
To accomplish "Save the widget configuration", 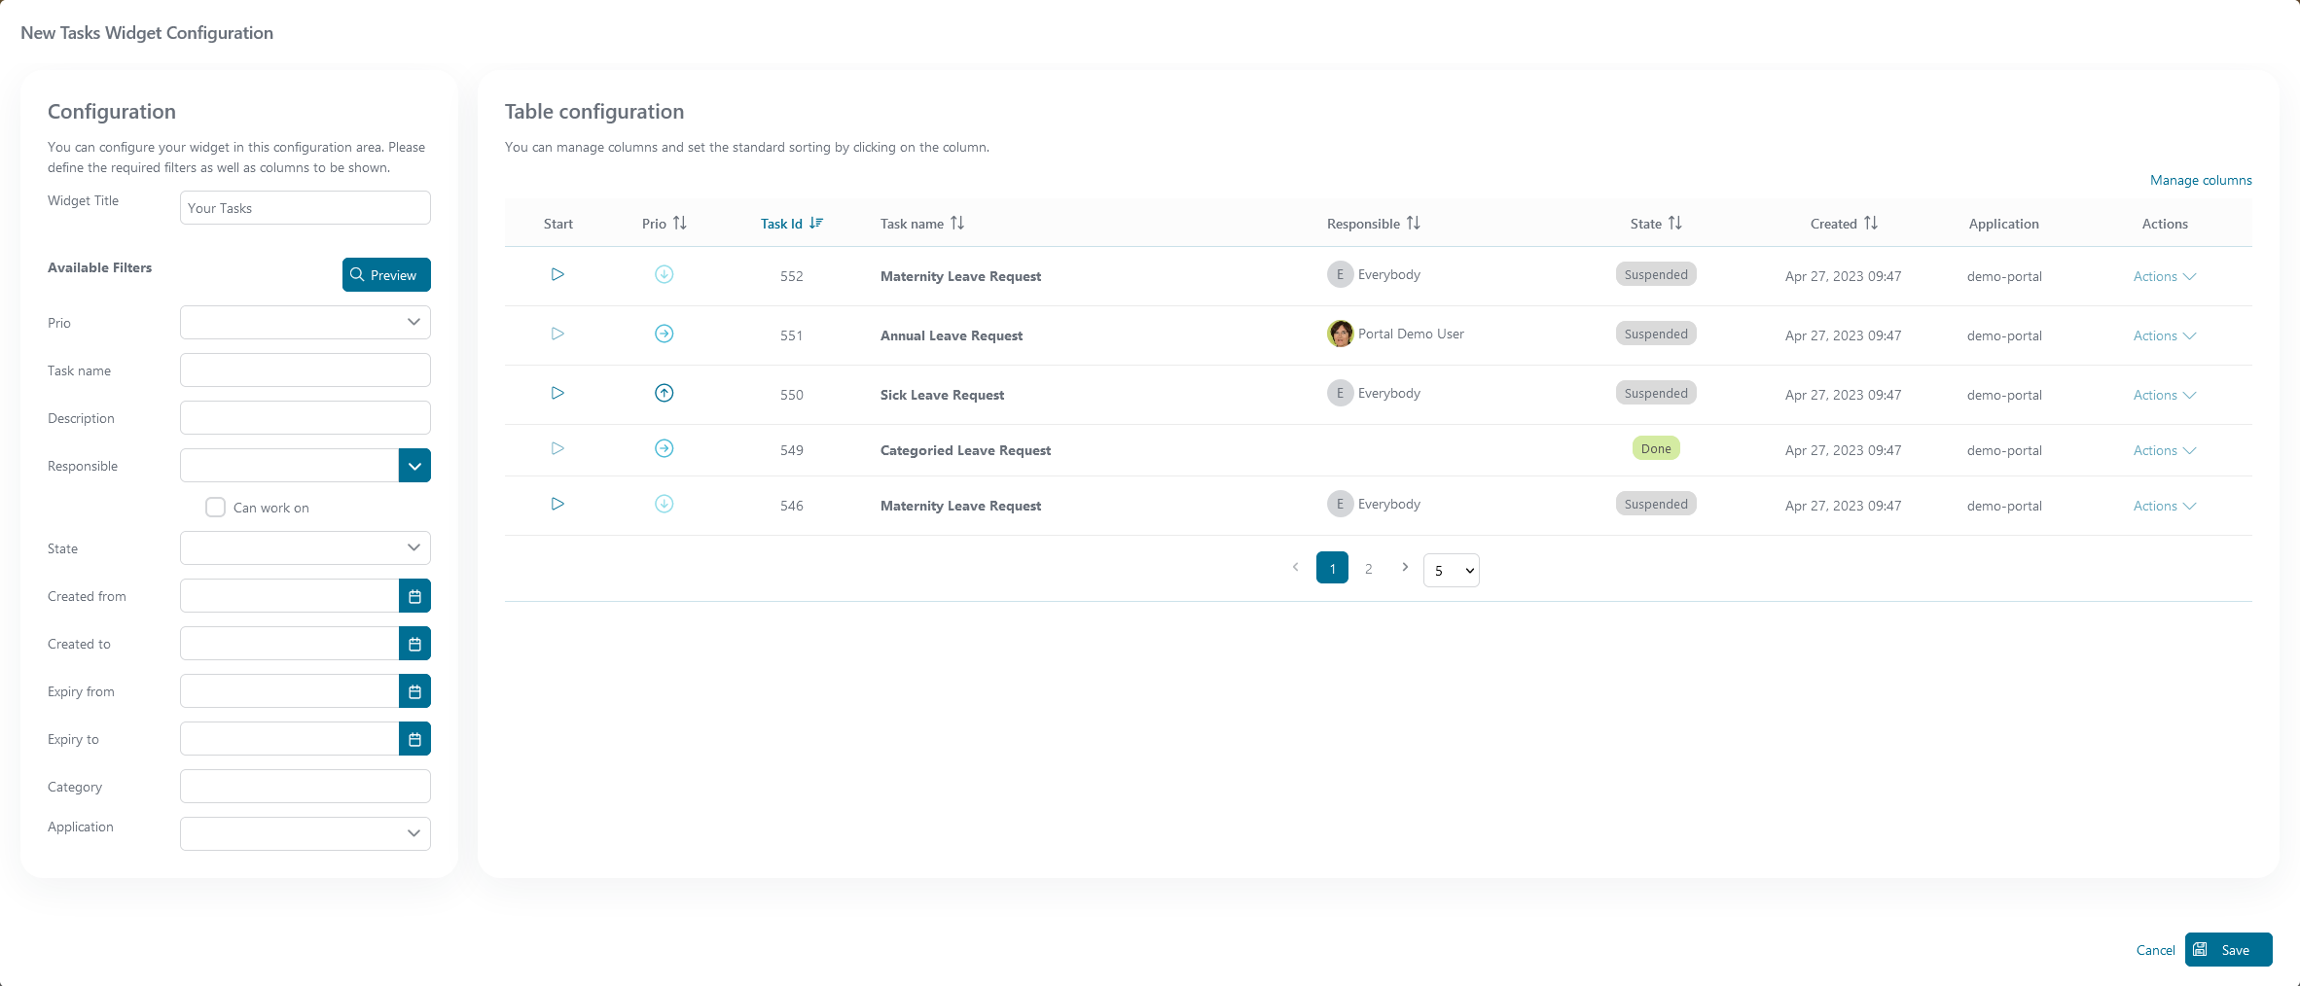I will coord(2228,950).
